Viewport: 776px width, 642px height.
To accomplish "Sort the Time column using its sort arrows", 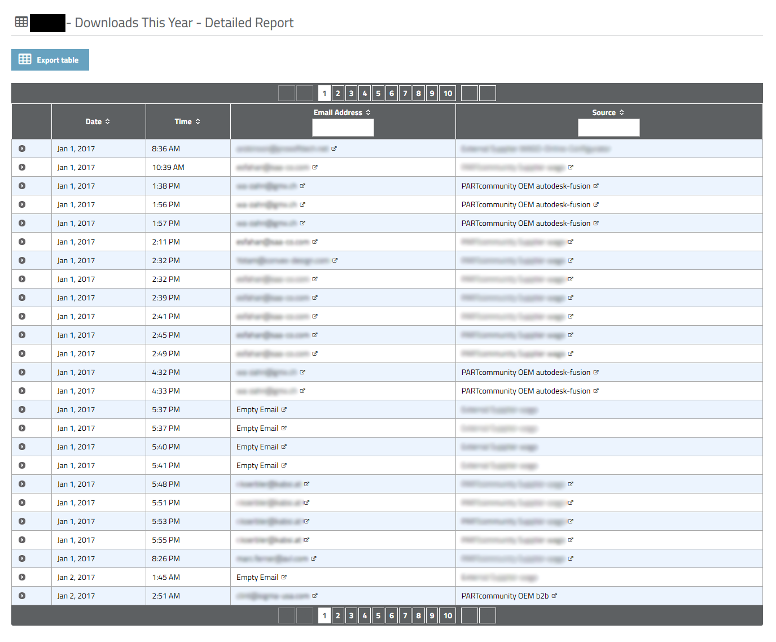I will coord(197,121).
